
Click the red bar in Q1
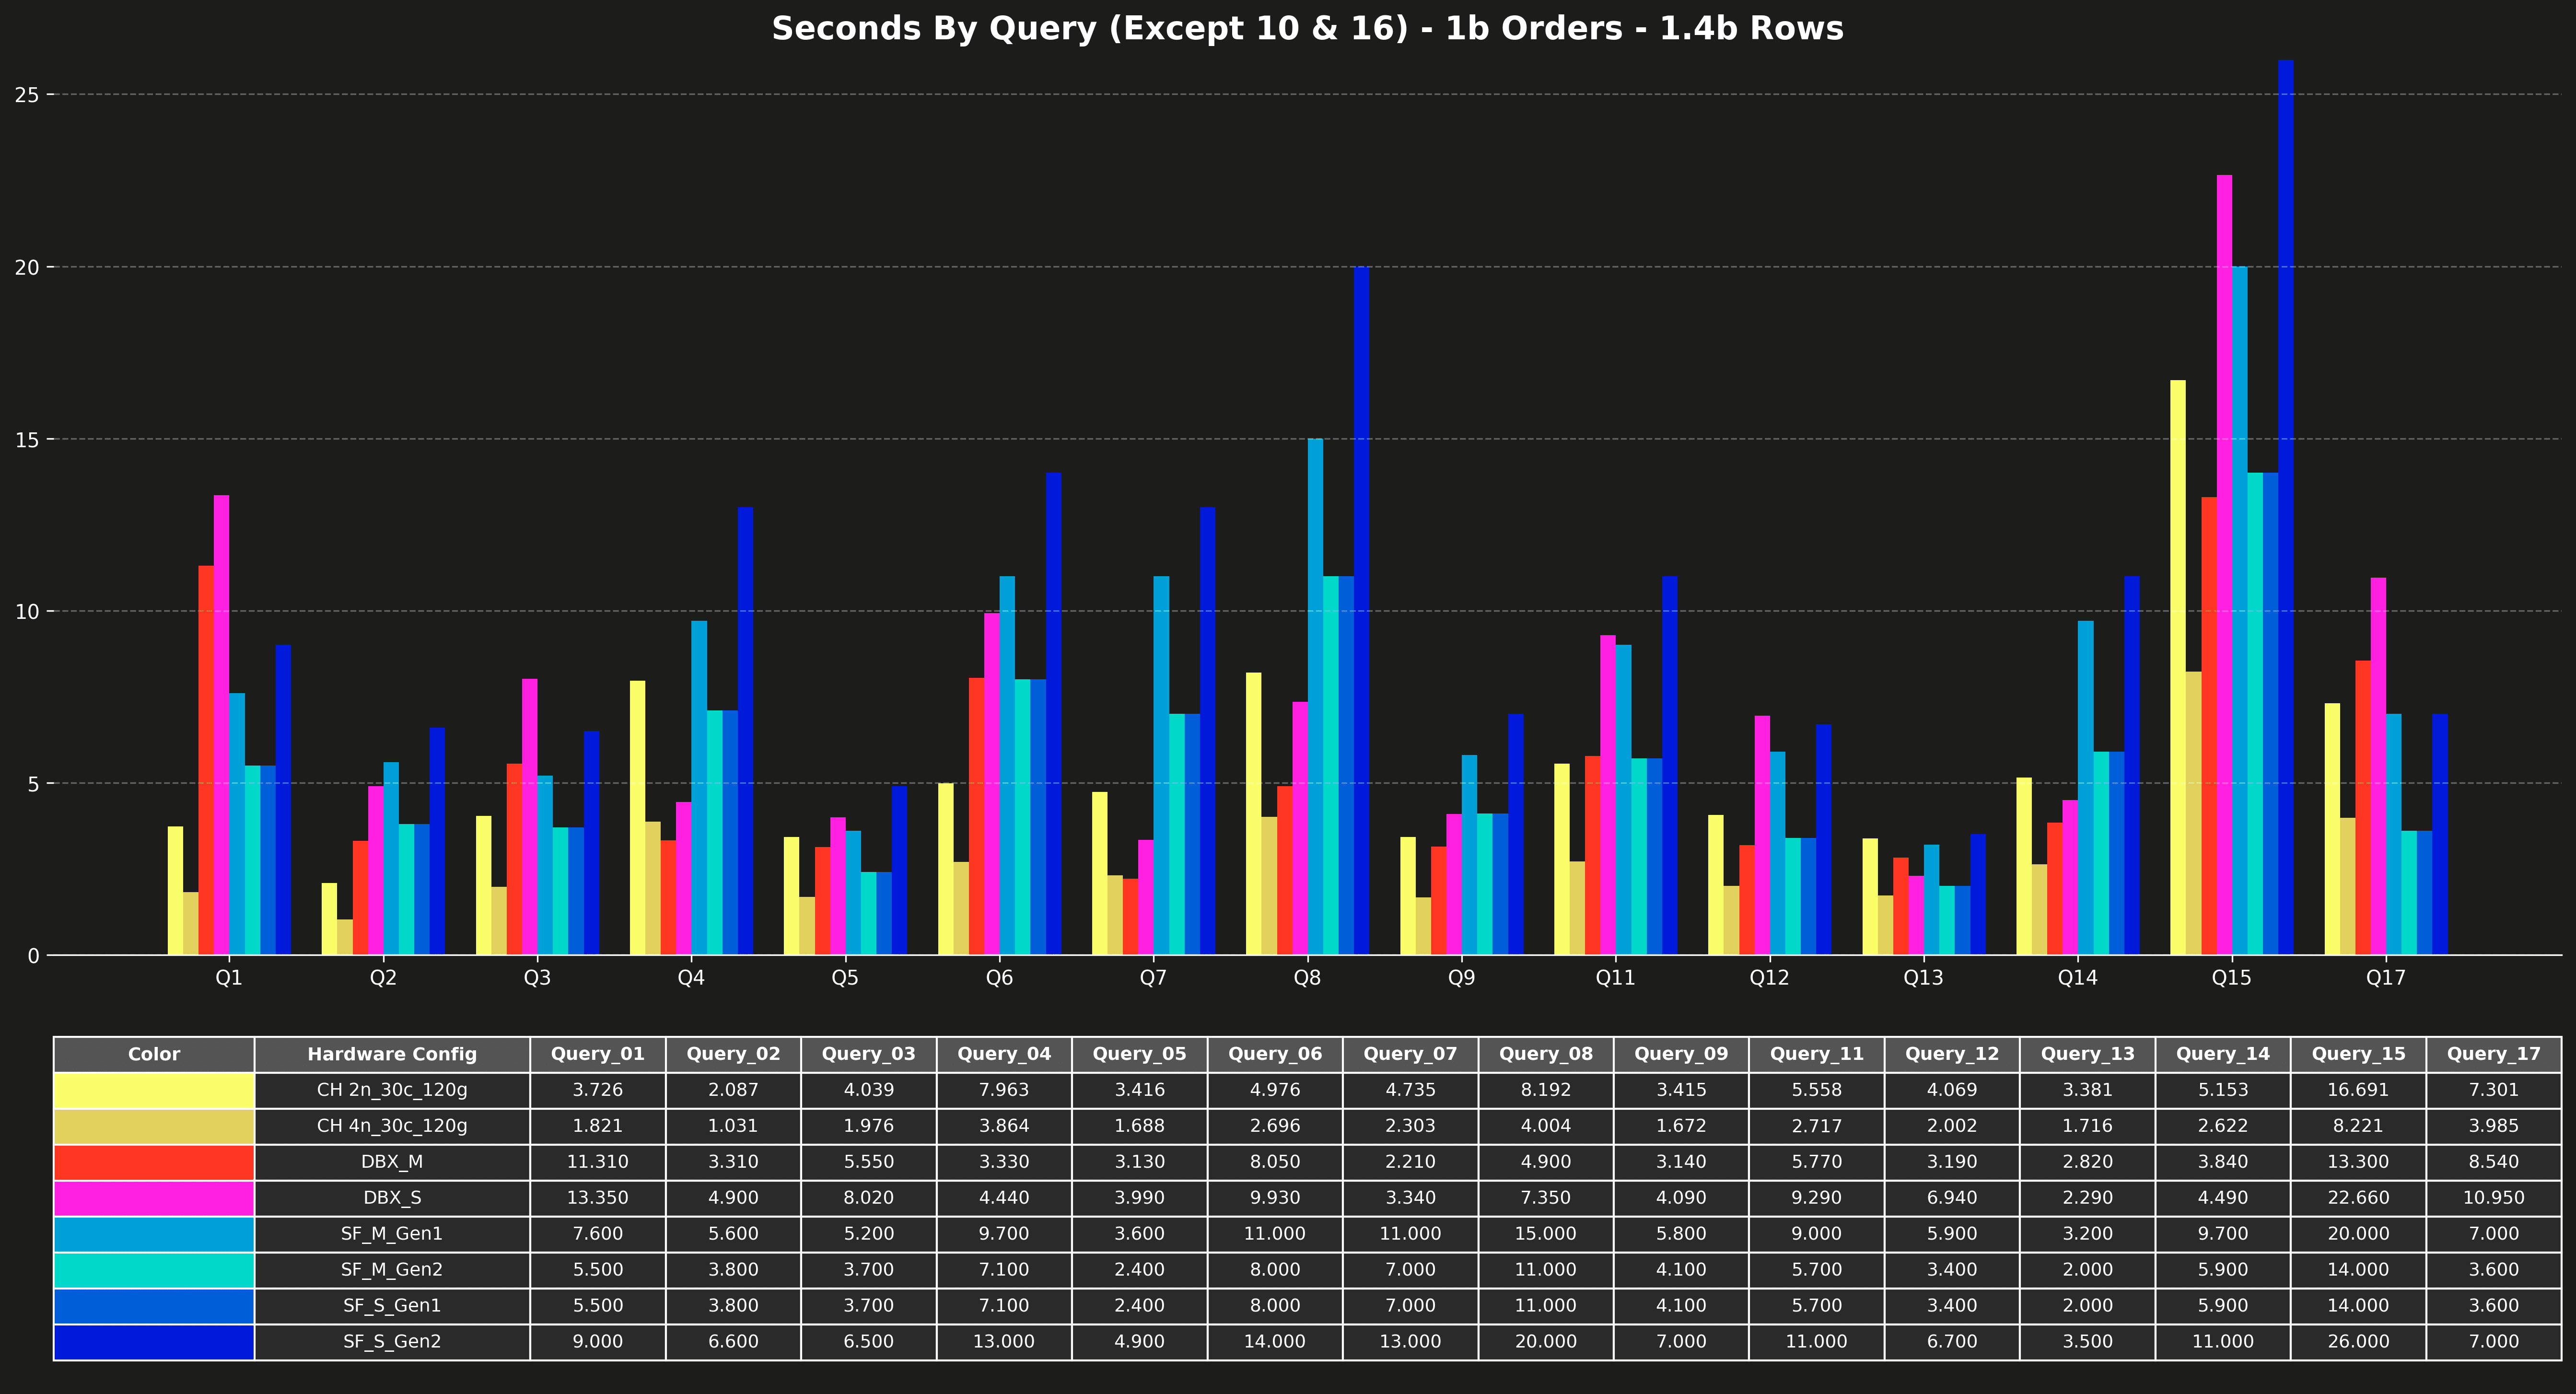click(x=206, y=760)
